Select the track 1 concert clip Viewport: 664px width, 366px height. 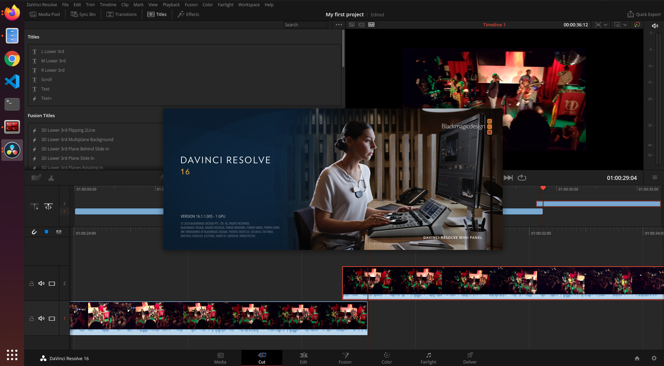(x=219, y=318)
